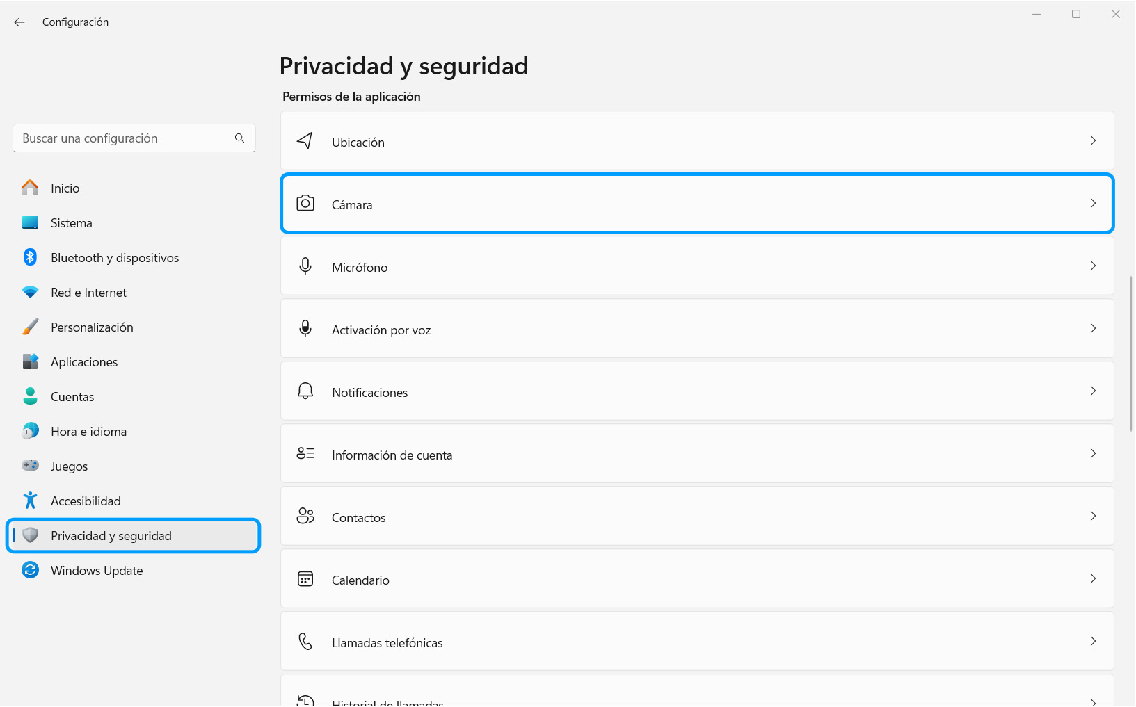Click the Micrófono microphone icon
This screenshot has width=1136, height=707.
(x=305, y=266)
